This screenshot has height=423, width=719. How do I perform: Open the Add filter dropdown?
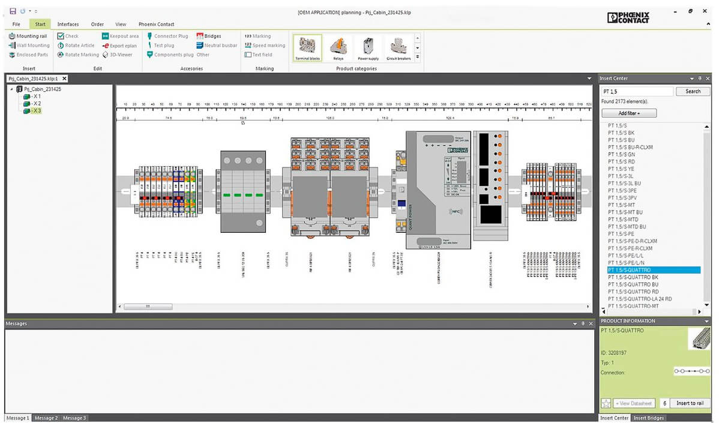click(629, 113)
